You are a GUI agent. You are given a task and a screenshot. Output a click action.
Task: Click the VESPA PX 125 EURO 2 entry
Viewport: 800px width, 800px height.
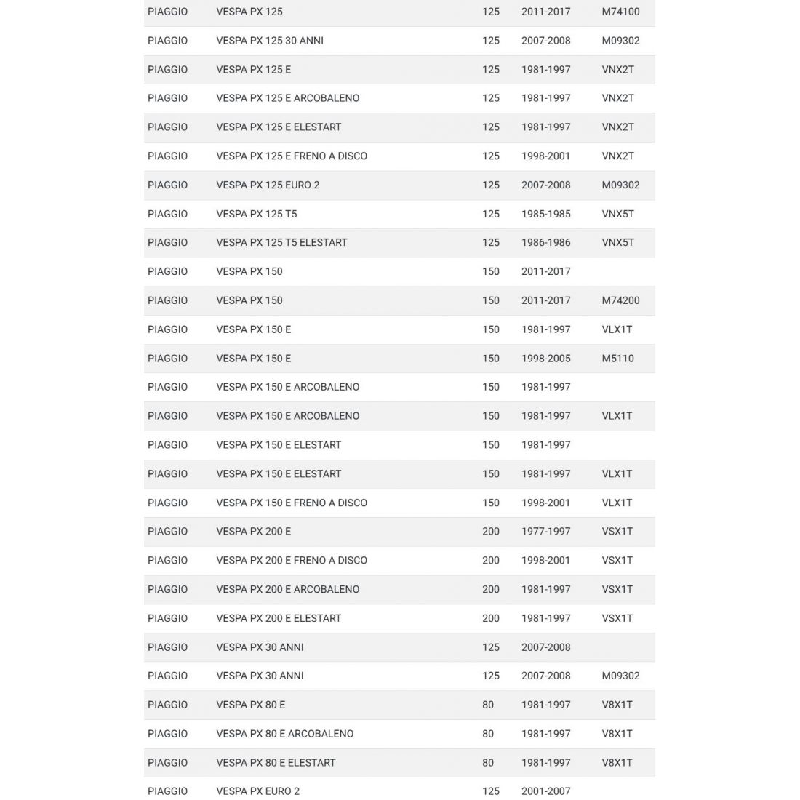(x=268, y=185)
